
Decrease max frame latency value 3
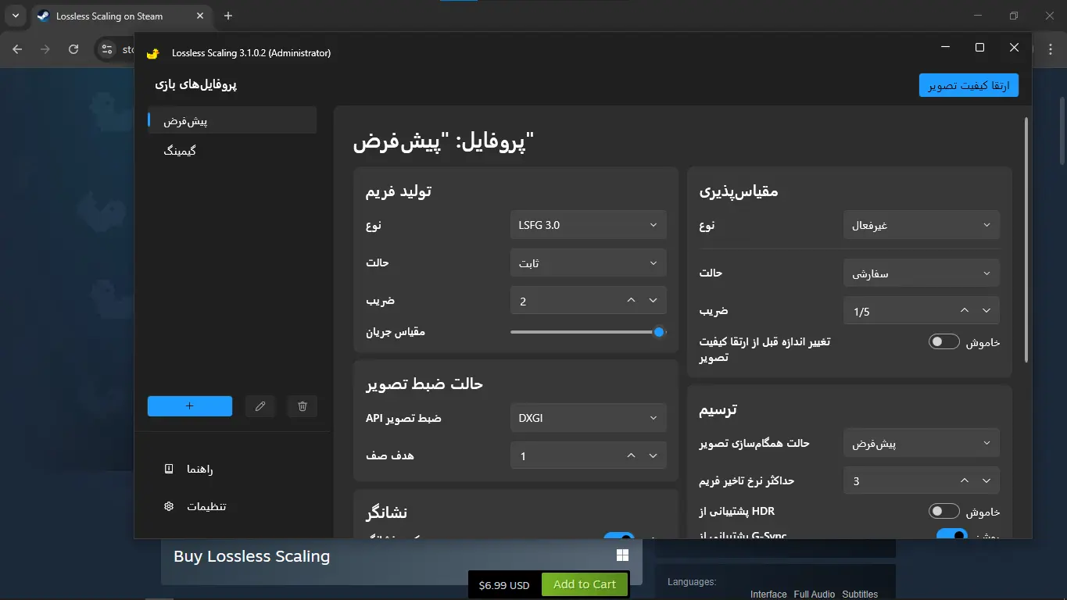(x=986, y=480)
